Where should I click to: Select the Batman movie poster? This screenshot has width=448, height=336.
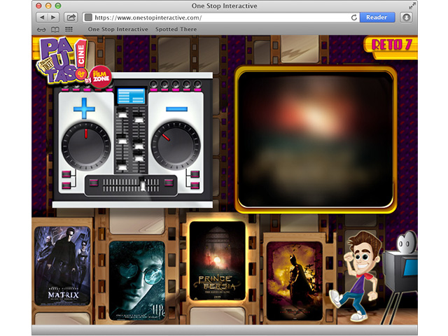tap(294, 281)
